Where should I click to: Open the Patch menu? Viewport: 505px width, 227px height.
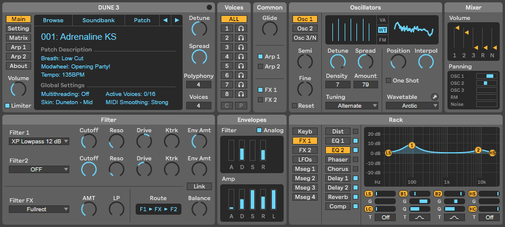(x=142, y=20)
